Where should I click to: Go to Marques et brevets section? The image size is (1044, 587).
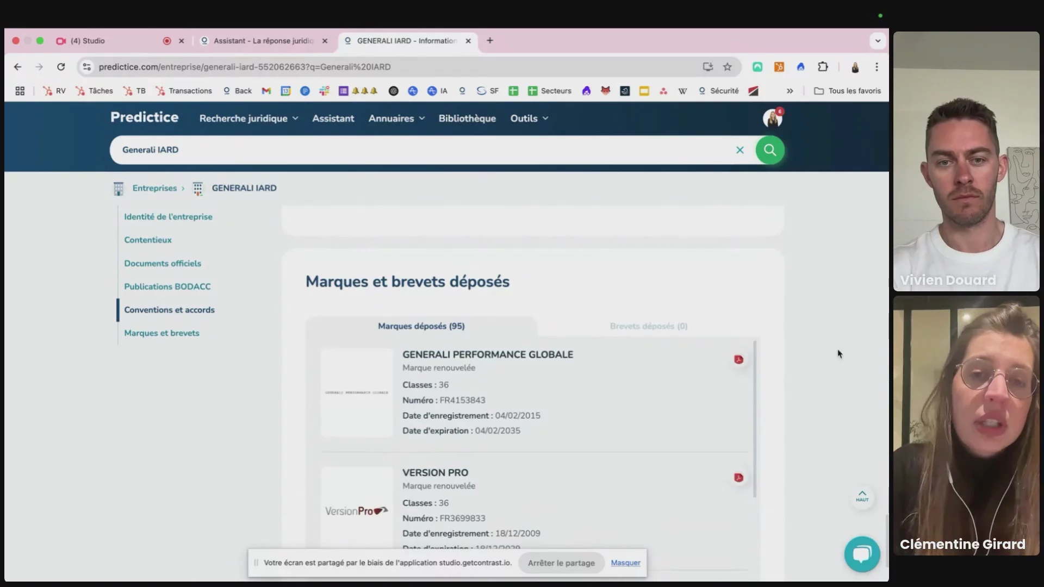click(x=161, y=334)
